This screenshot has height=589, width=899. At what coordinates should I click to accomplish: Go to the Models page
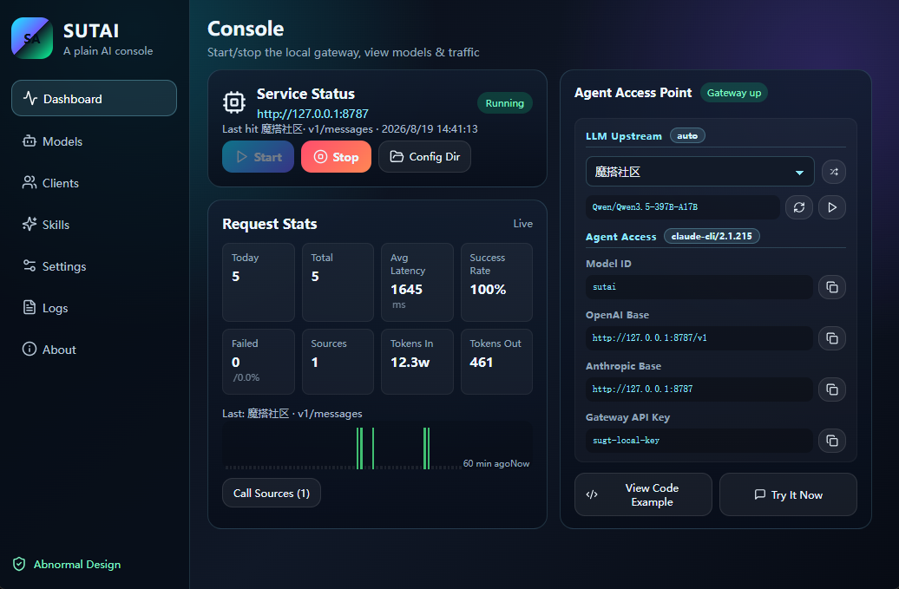click(x=94, y=141)
